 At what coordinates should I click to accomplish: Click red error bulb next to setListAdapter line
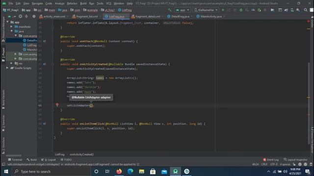point(57,105)
